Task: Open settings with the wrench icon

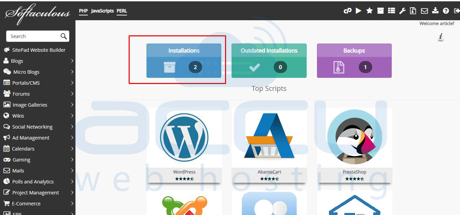Action: (x=402, y=11)
